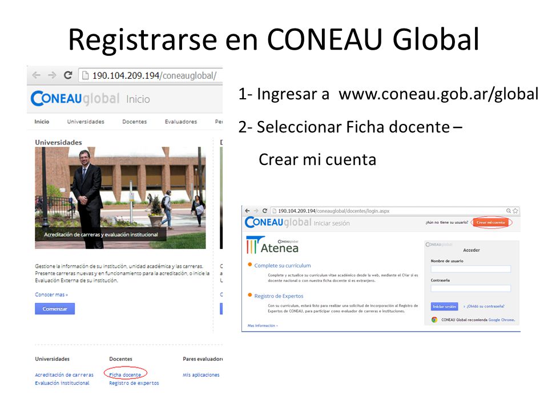Open 'Acreditación de carreras' footer link

[x=65, y=374]
